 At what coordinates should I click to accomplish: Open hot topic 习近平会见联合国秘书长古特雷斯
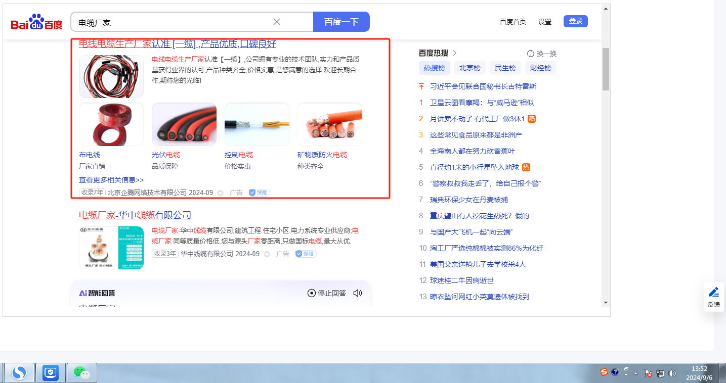[483, 86]
